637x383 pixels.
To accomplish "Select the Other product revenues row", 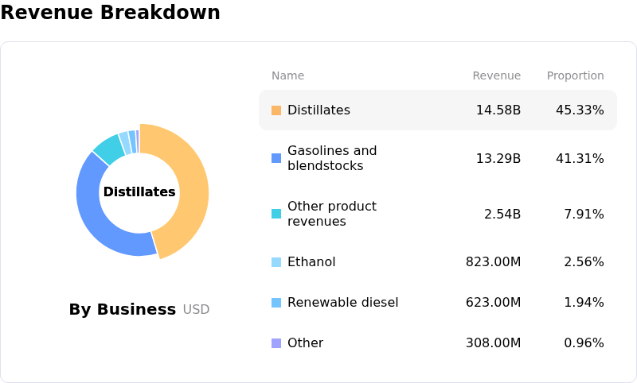I will point(331,214).
